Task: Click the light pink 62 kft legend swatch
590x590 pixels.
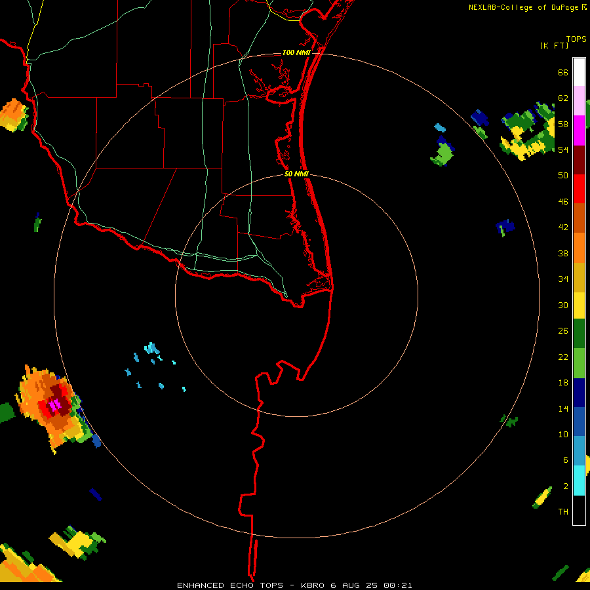Action: click(579, 101)
